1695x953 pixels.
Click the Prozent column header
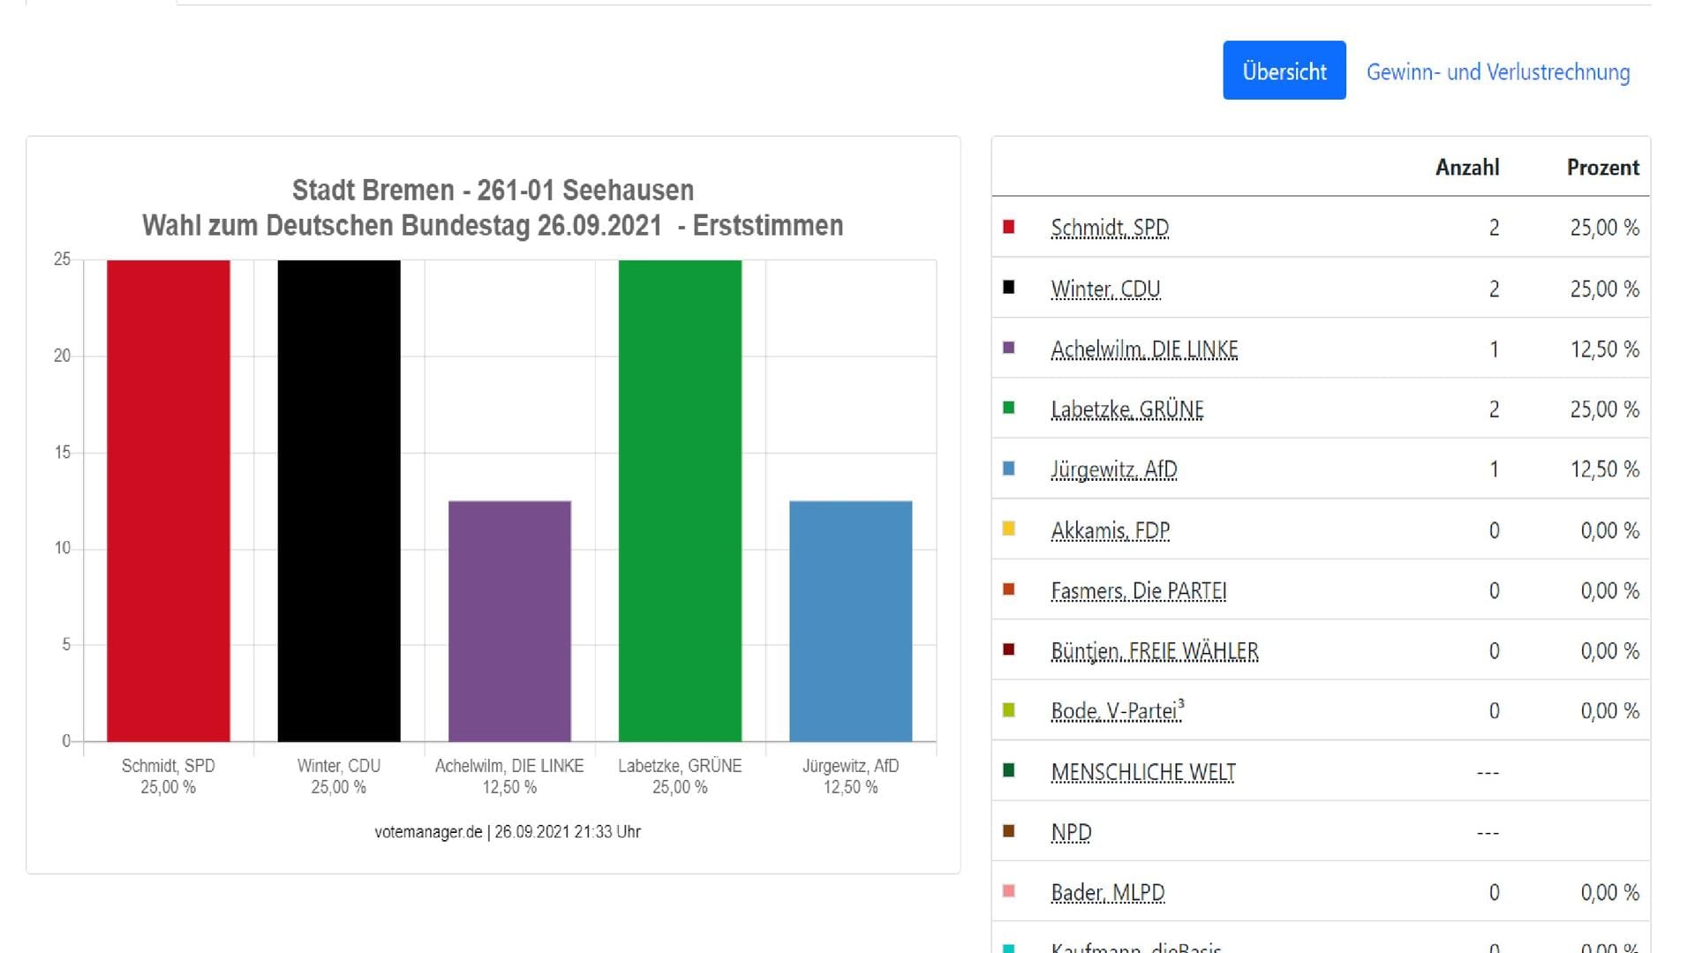pyautogui.click(x=1603, y=168)
